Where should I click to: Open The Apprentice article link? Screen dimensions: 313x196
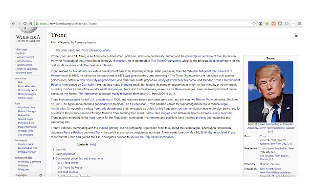click(88, 94)
